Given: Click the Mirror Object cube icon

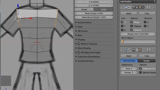Looking at the screenshot, I should [122, 42].
